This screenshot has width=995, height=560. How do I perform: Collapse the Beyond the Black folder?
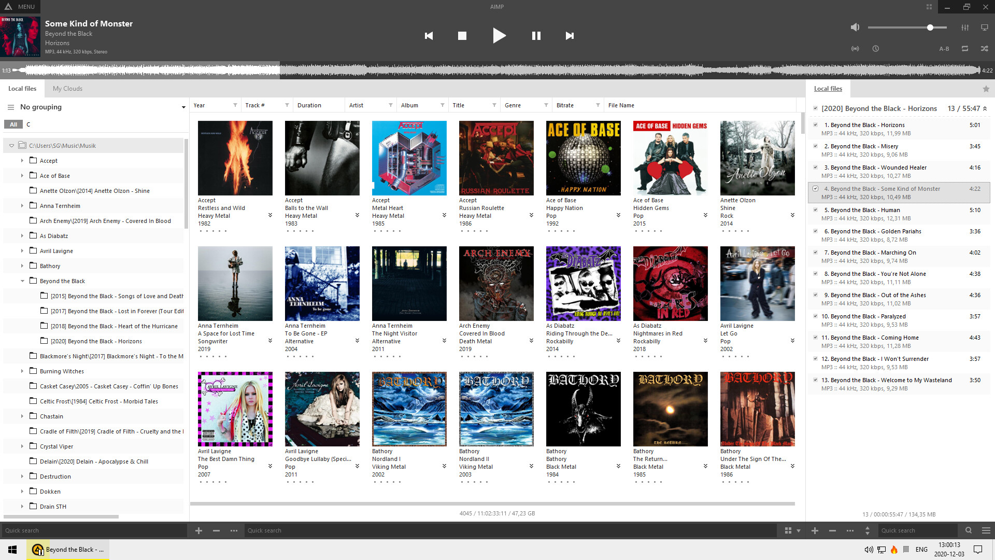pyautogui.click(x=22, y=281)
